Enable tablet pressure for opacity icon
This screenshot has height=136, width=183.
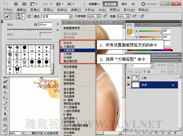105,16
